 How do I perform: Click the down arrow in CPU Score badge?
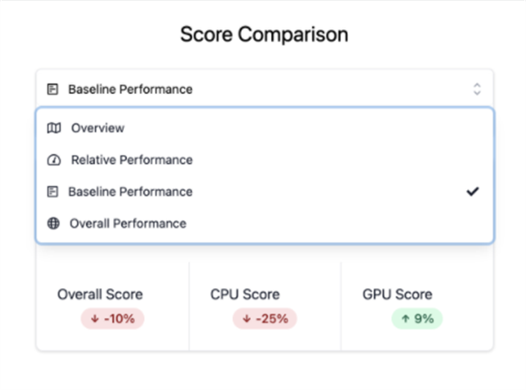(x=247, y=318)
